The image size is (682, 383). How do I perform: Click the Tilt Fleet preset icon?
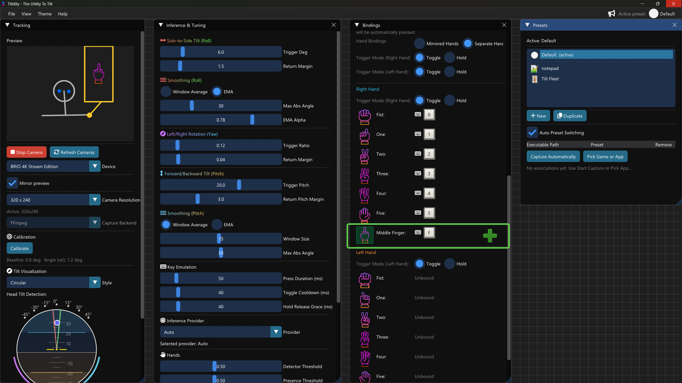pyautogui.click(x=534, y=79)
